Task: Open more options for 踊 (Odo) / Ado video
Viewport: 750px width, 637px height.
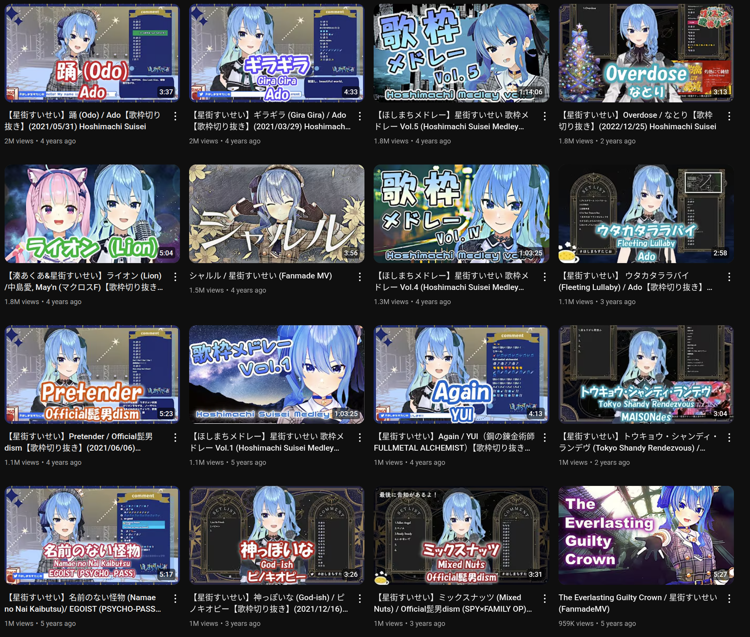Action: (175, 116)
